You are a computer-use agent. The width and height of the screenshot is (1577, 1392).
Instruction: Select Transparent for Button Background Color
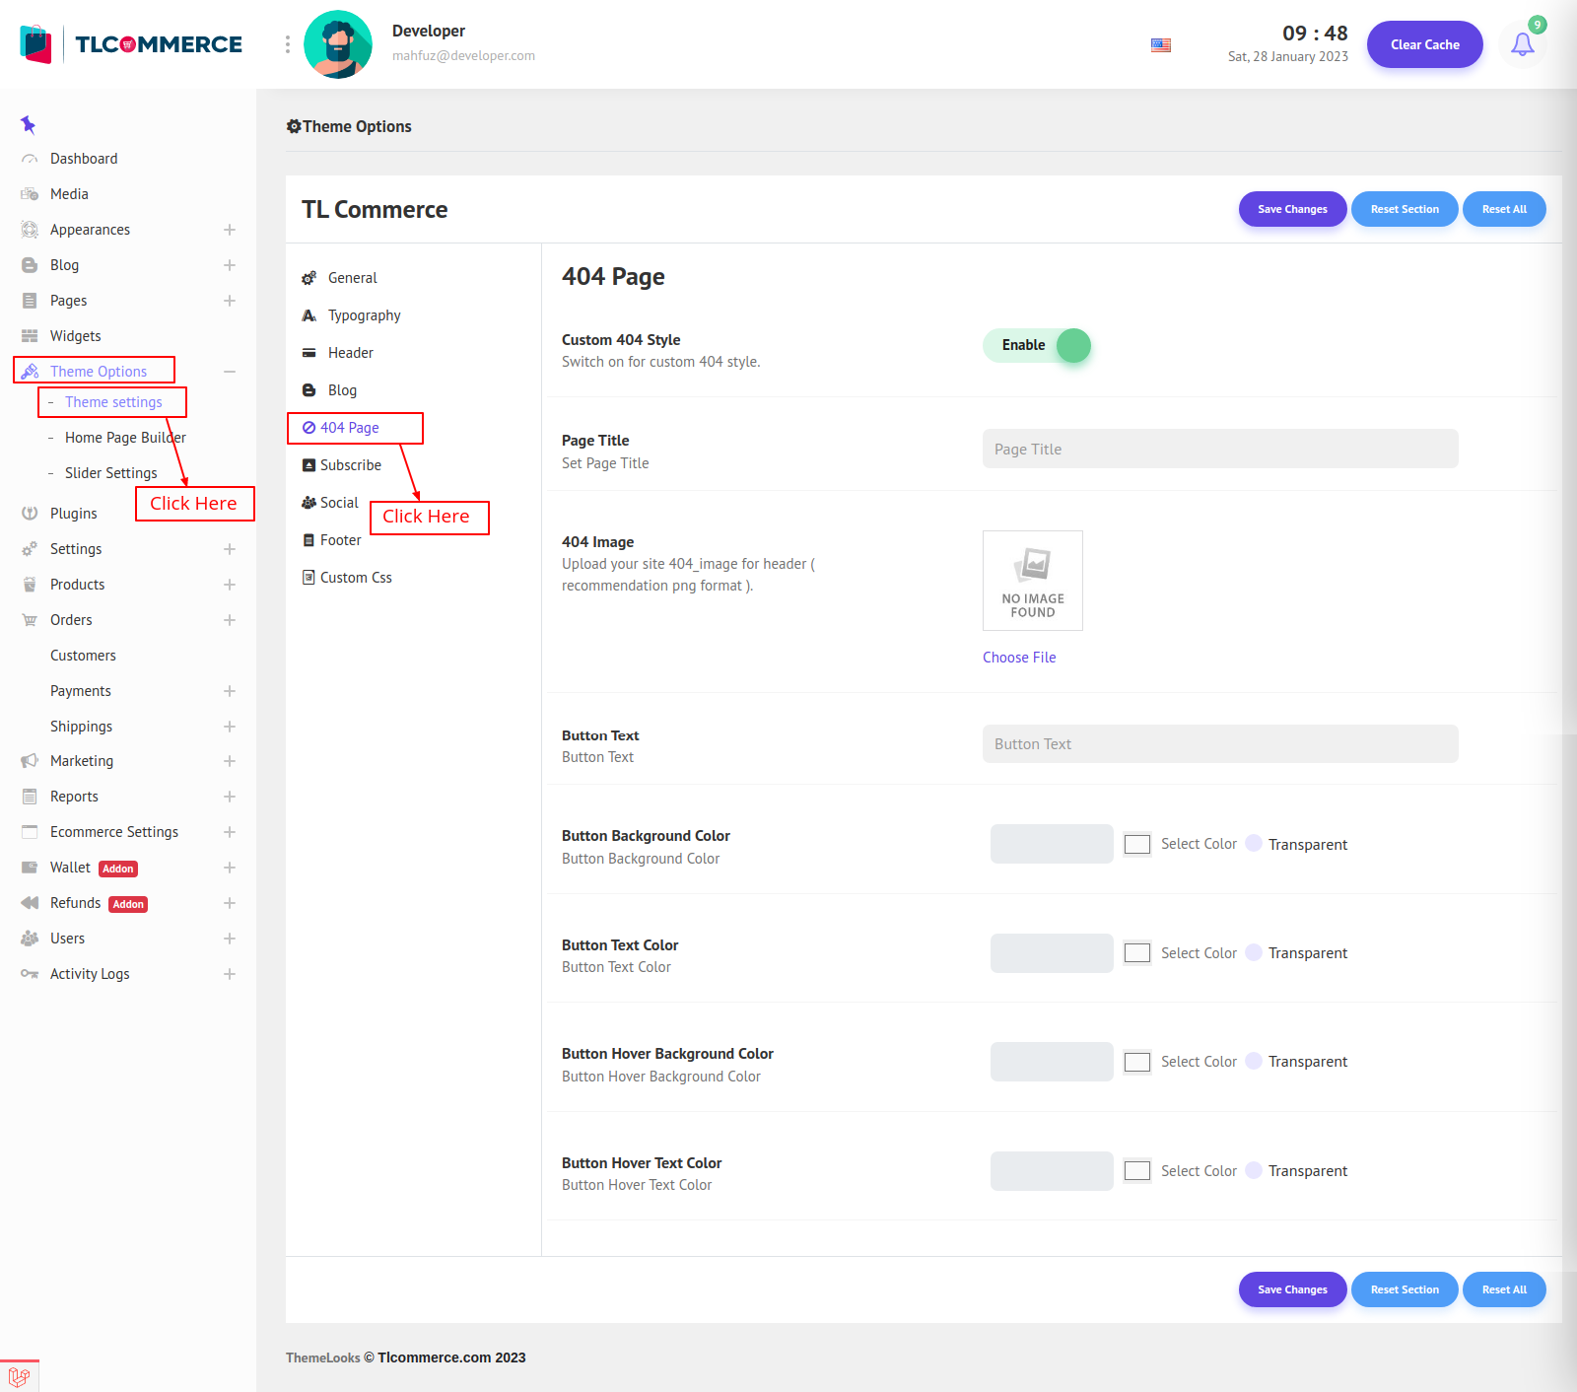pyautogui.click(x=1254, y=844)
